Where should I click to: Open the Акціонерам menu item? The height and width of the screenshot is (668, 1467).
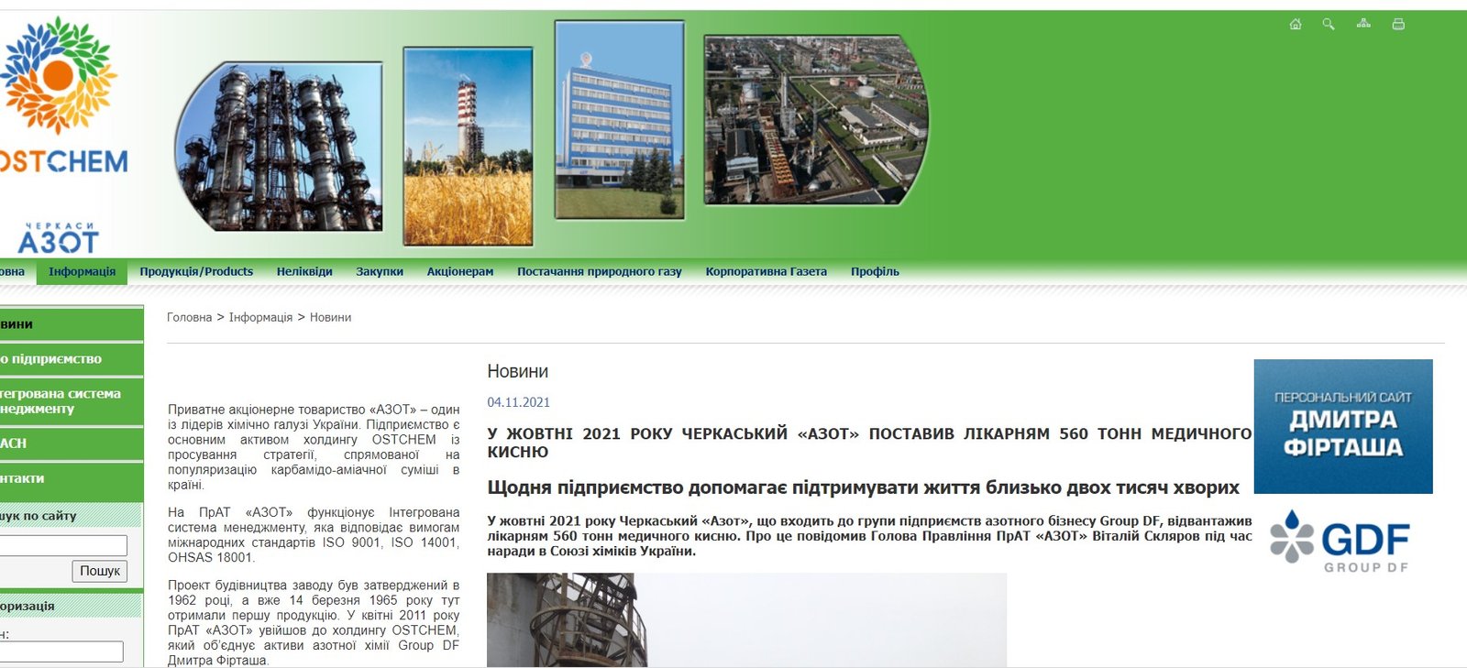pos(460,271)
